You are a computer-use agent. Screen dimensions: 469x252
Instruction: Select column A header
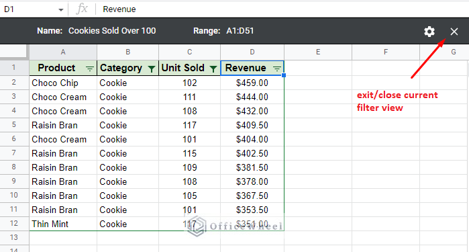(63, 52)
